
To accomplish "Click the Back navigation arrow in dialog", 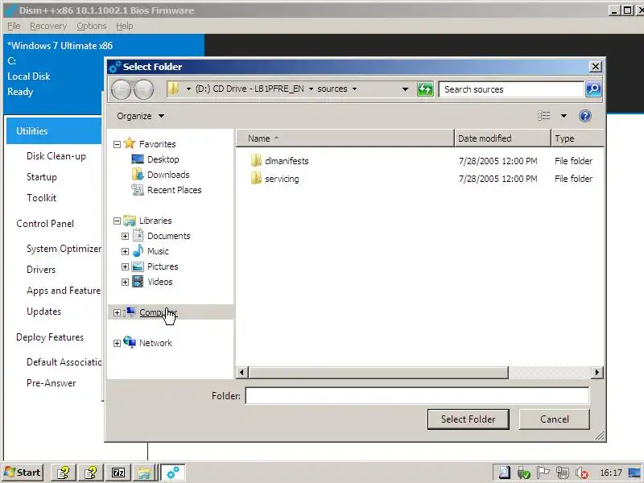I will pyautogui.click(x=122, y=89).
